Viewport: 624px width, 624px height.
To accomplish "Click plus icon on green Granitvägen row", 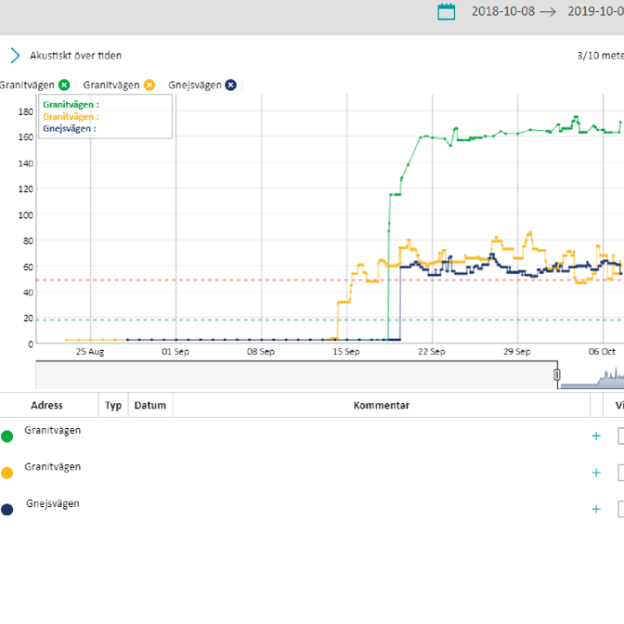I will [x=596, y=435].
